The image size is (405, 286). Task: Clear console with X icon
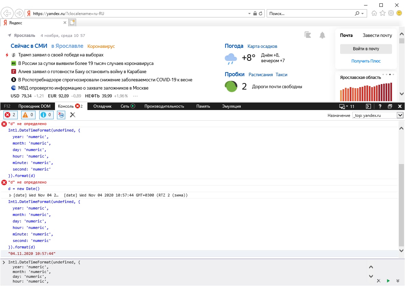coord(73,115)
